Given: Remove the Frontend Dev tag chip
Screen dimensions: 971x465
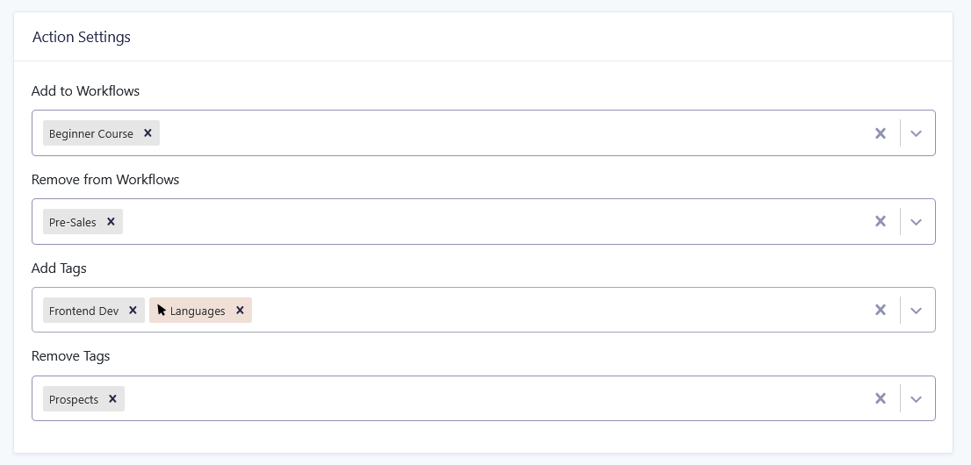Looking at the screenshot, I should pyautogui.click(x=133, y=311).
